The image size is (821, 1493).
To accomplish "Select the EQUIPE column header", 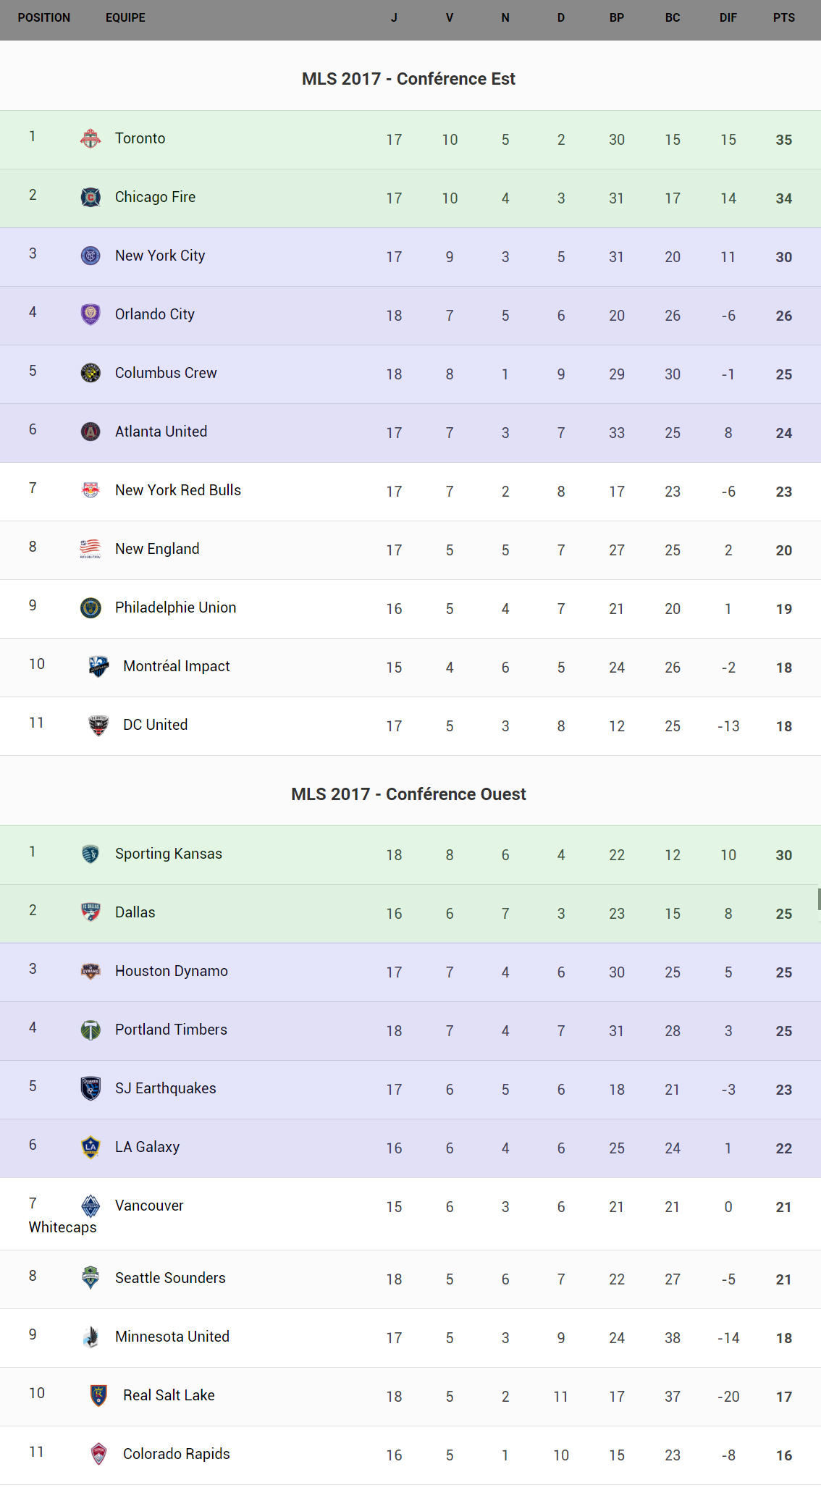I will [x=125, y=18].
